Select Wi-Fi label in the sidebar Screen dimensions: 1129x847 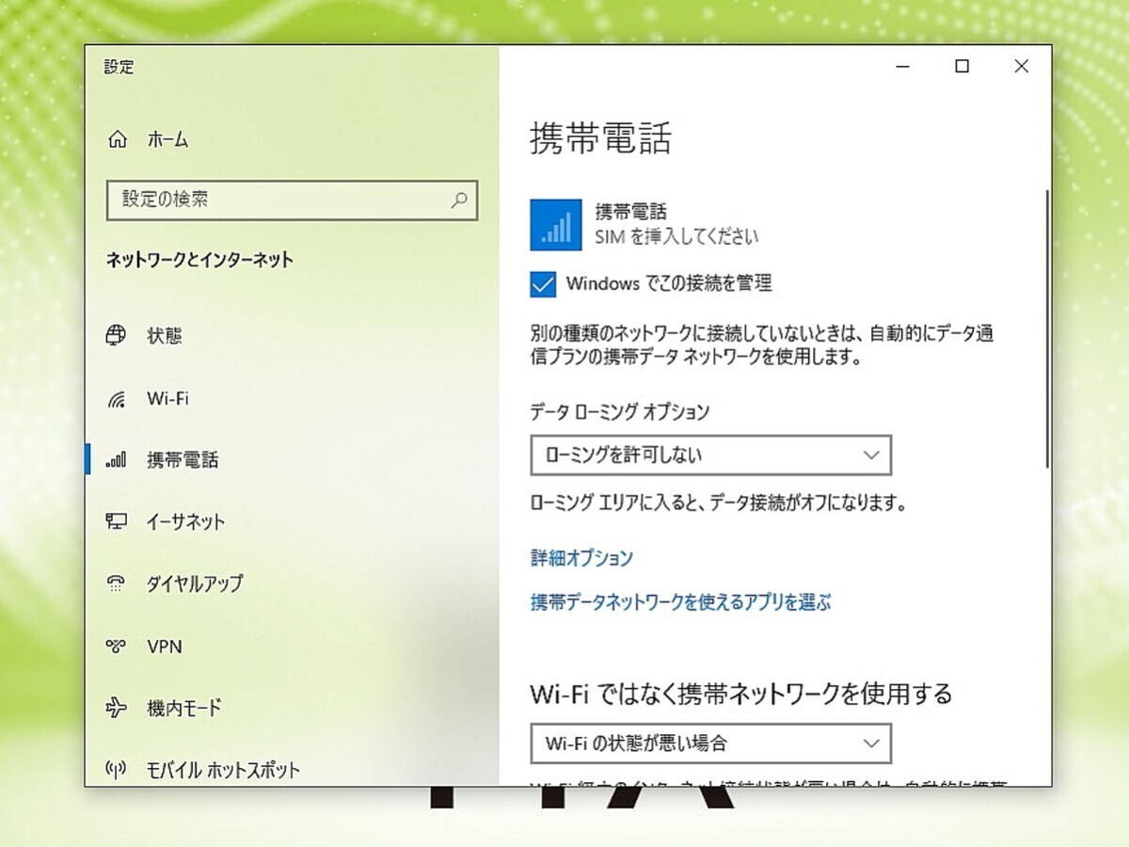coord(167,398)
